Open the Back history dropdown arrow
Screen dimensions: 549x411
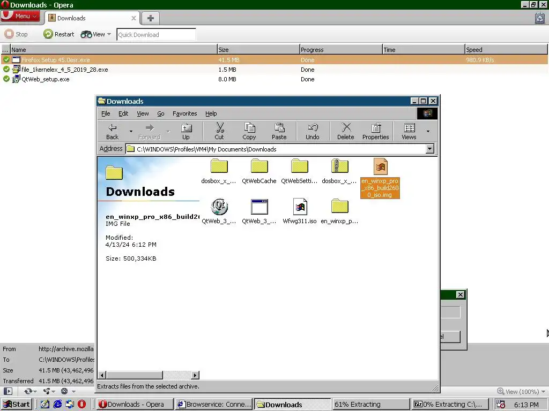[131, 132]
